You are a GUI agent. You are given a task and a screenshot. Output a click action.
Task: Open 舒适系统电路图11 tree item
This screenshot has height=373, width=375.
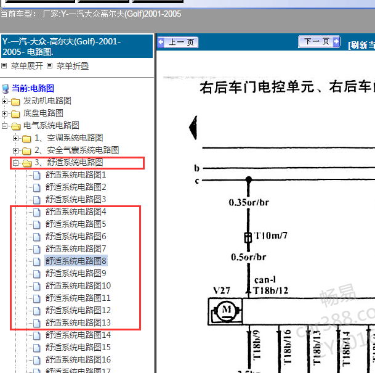(x=78, y=298)
